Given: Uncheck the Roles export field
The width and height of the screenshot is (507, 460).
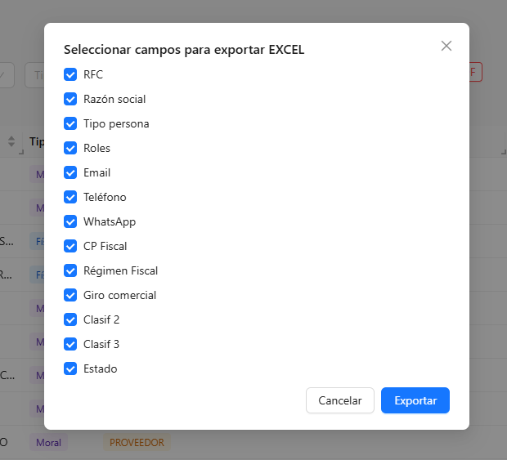Looking at the screenshot, I should coord(70,148).
